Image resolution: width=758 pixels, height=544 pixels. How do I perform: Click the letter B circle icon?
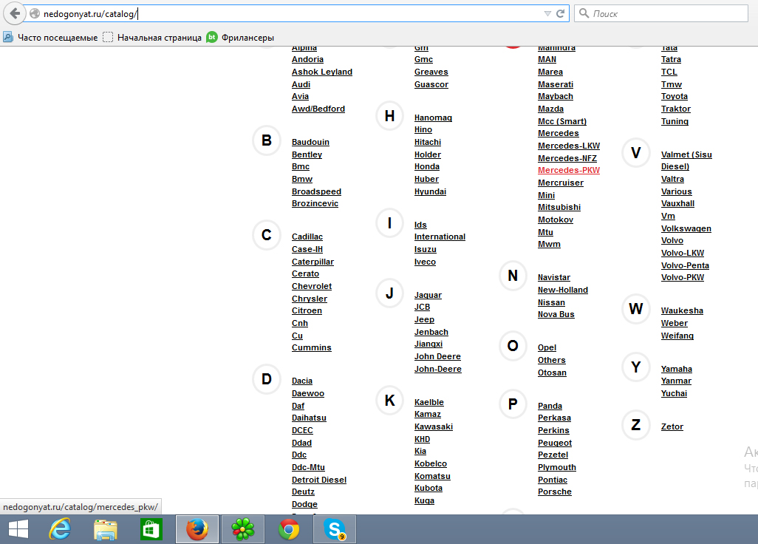tap(267, 140)
